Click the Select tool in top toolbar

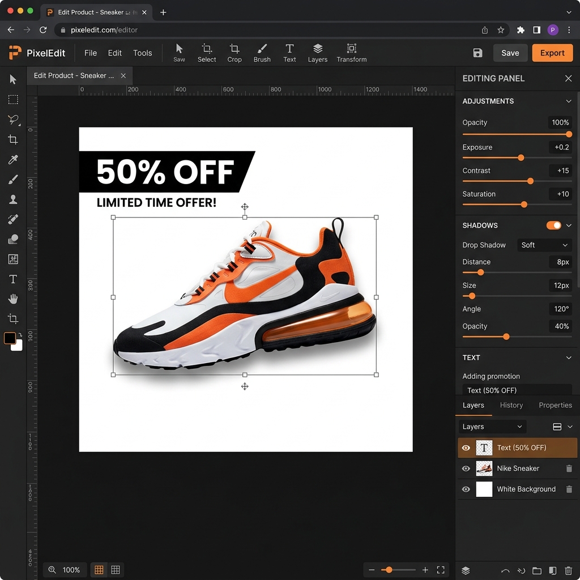206,53
